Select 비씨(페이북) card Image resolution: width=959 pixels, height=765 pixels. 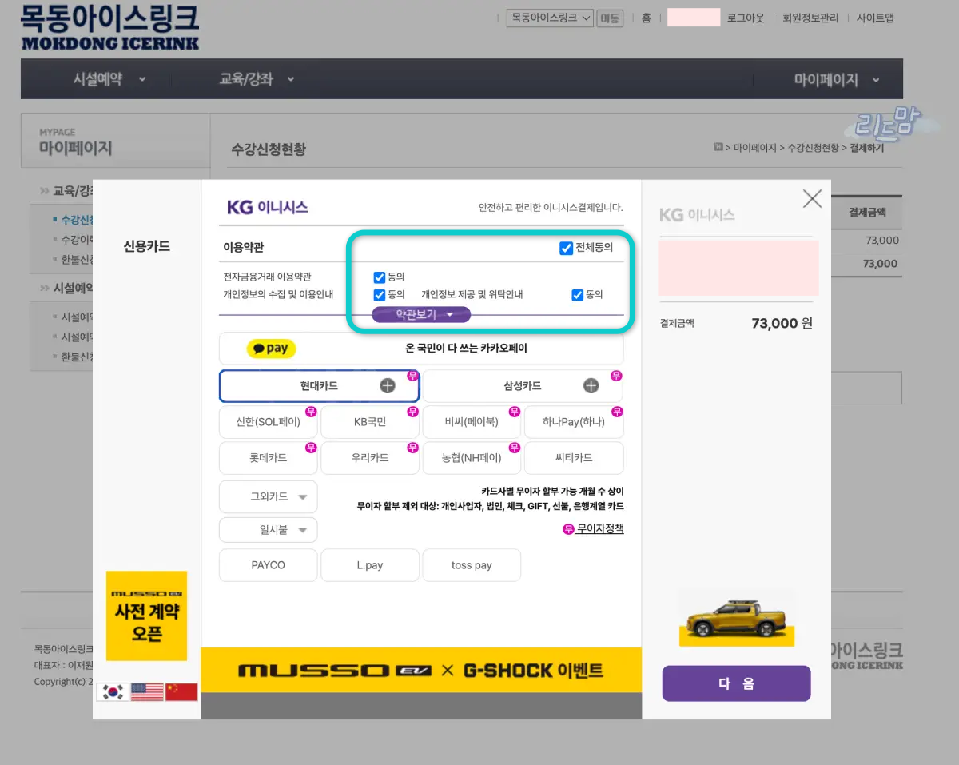(x=472, y=422)
